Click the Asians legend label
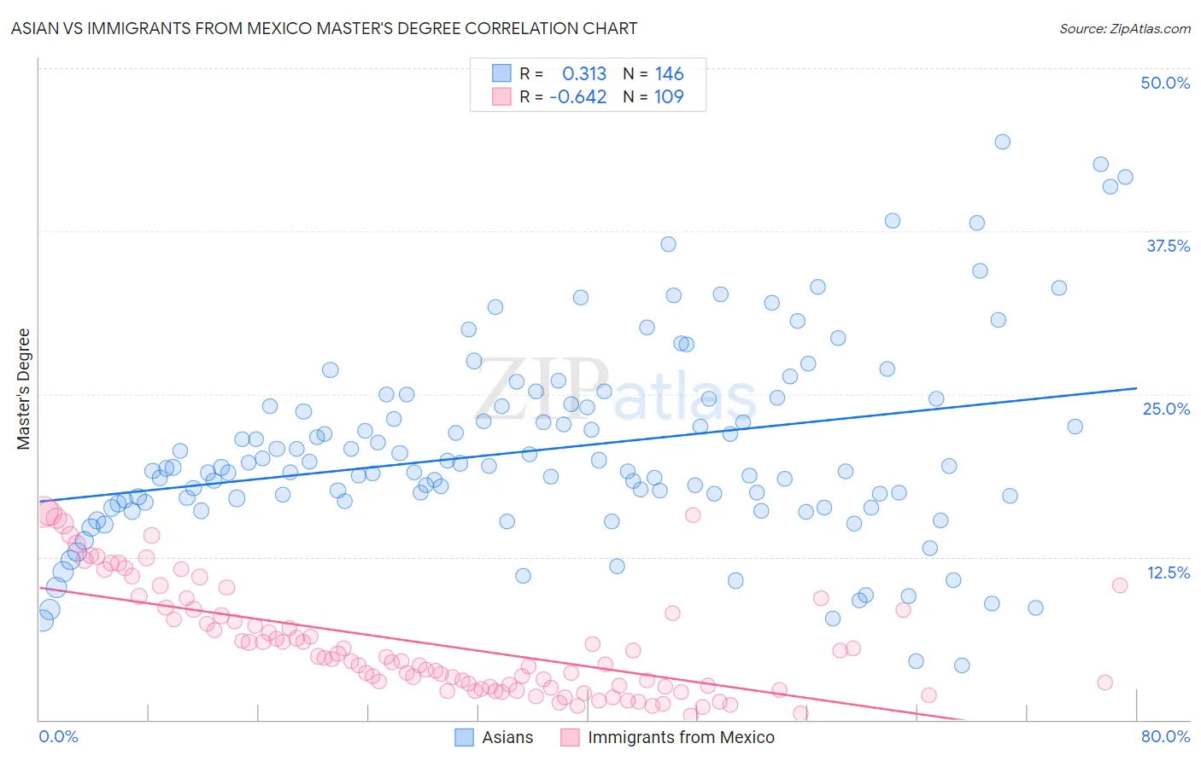This screenshot has width=1201, height=761. [507, 737]
